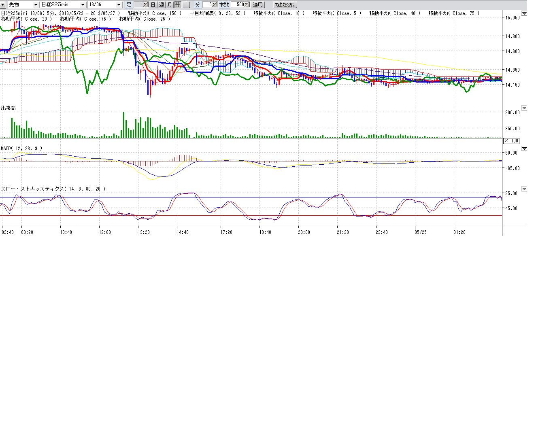This screenshot has width=553, height=433.
Task: Switch chart to monthly 月 timeframe
Action: point(170,5)
